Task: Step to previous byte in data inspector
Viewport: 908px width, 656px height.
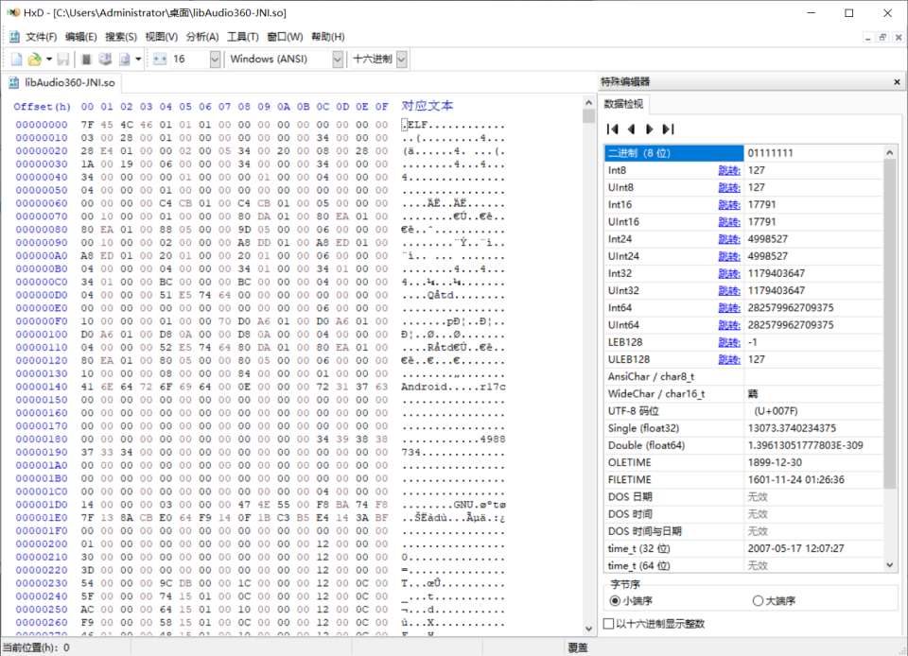Action: point(631,129)
